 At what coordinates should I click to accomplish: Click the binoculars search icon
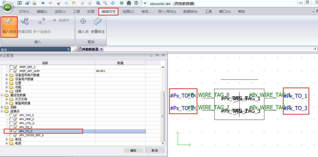coord(129,3)
